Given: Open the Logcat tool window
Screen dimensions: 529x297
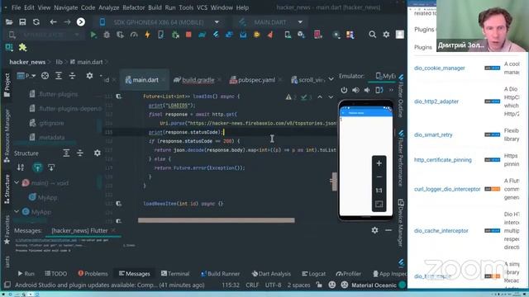Looking at the screenshot, I should pos(314,274).
